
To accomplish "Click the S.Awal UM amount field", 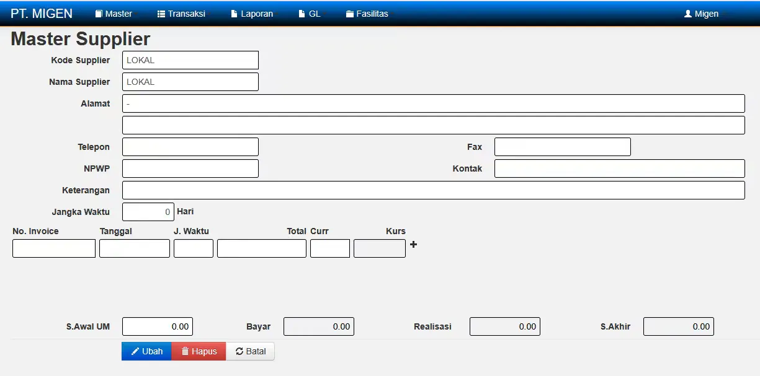I will coord(158,326).
